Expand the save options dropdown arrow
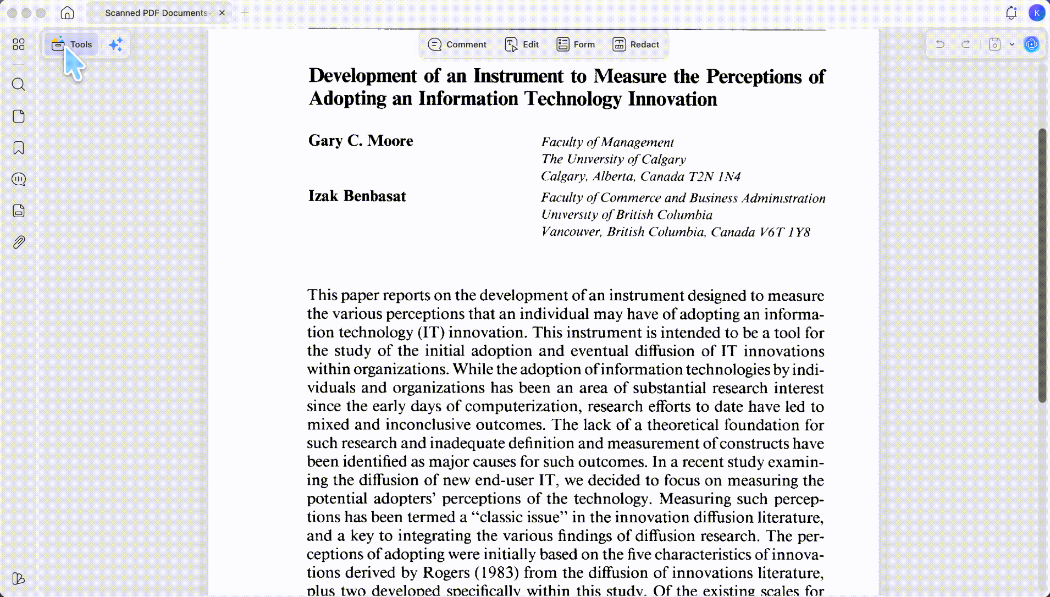1050x597 pixels. [x=1012, y=45]
